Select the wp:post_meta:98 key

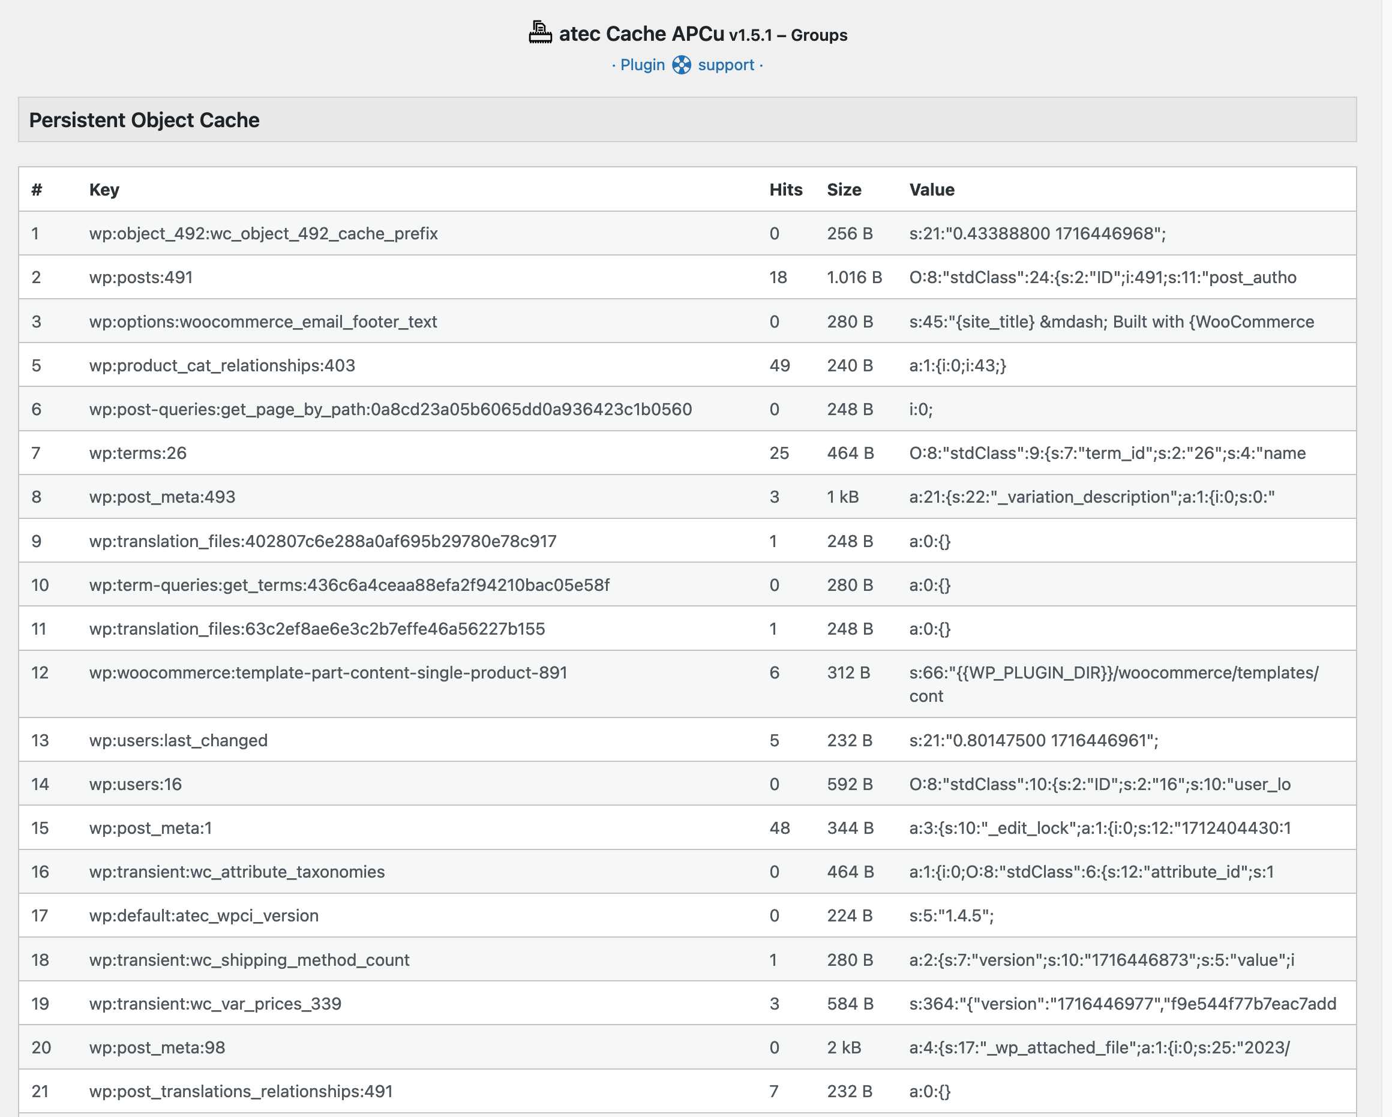(x=157, y=1048)
